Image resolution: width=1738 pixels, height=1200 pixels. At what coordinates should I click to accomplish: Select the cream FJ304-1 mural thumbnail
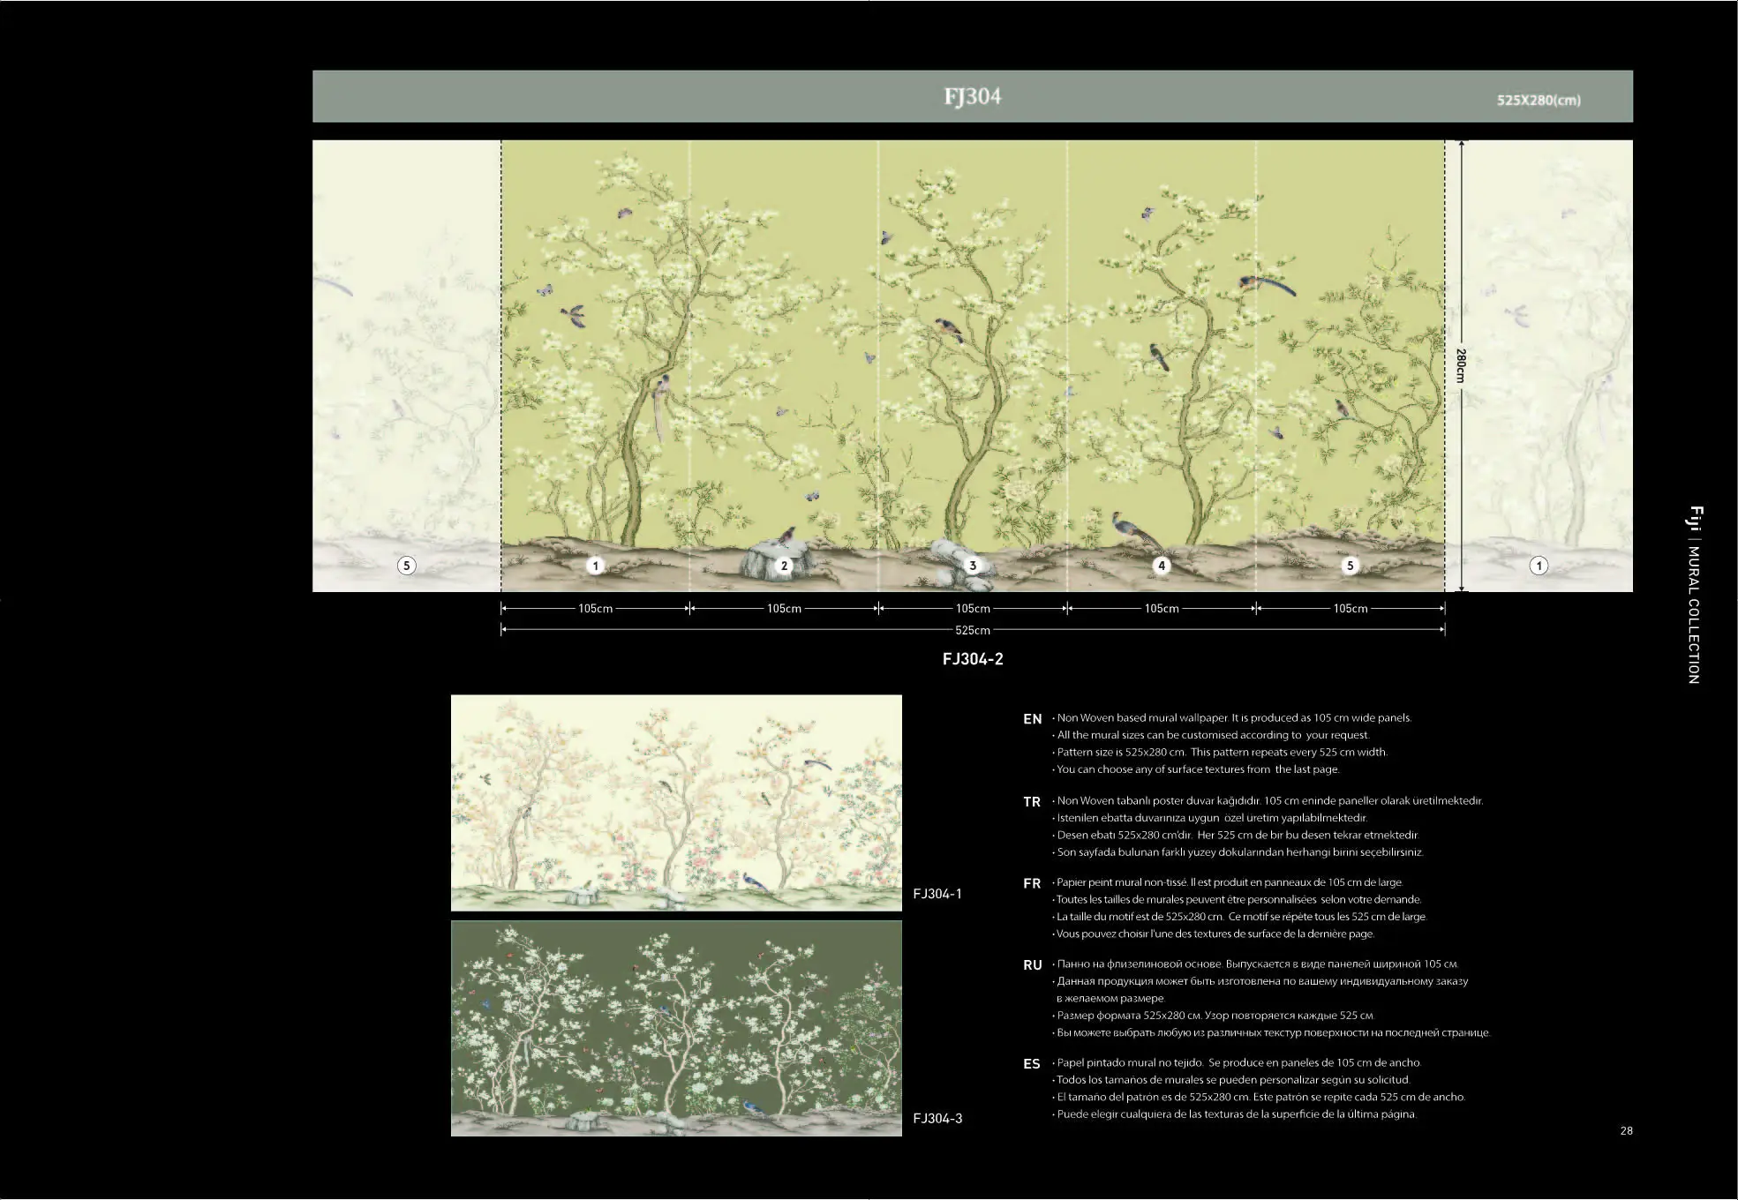click(x=676, y=802)
